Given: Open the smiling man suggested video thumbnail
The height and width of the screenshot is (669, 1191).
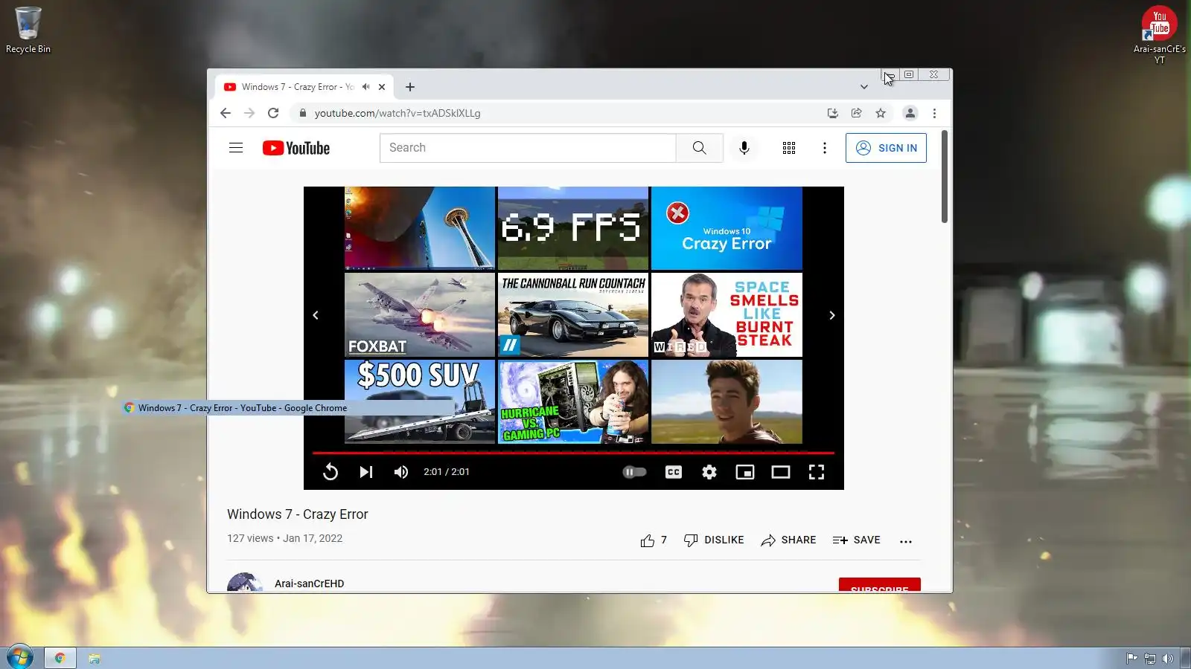Looking at the screenshot, I should 727,401.
